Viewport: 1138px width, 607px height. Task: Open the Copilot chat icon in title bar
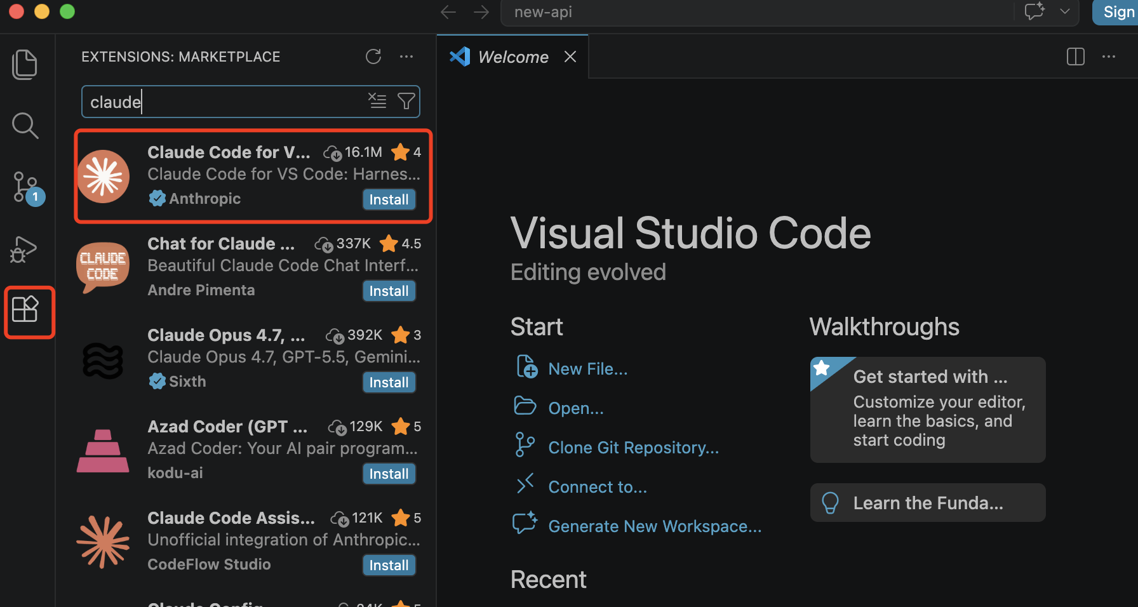[x=1034, y=11]
